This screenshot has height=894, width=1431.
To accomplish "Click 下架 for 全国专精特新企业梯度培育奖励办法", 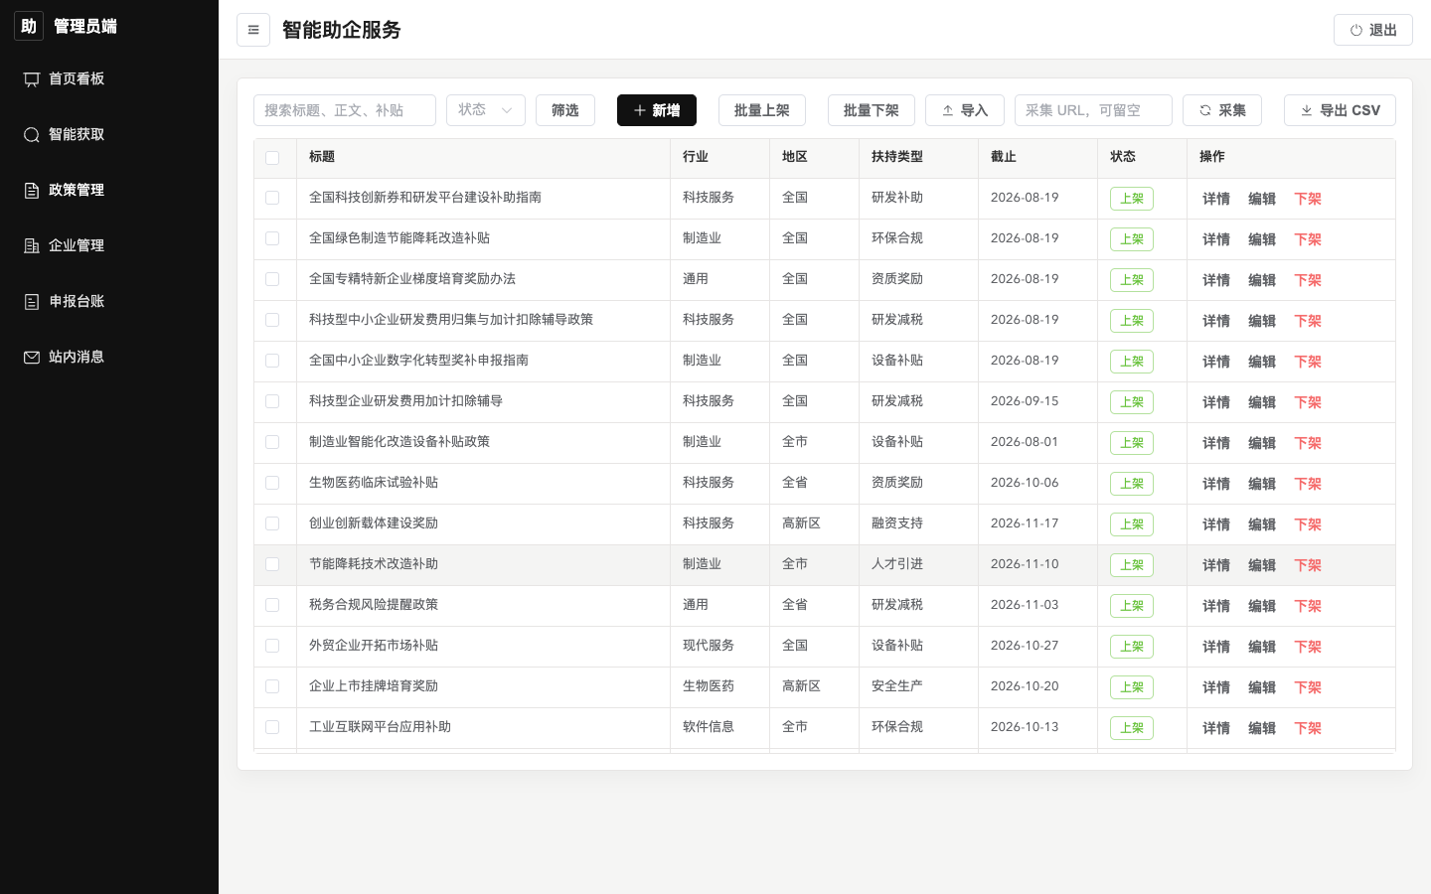I will click(x=1308, y=280).
